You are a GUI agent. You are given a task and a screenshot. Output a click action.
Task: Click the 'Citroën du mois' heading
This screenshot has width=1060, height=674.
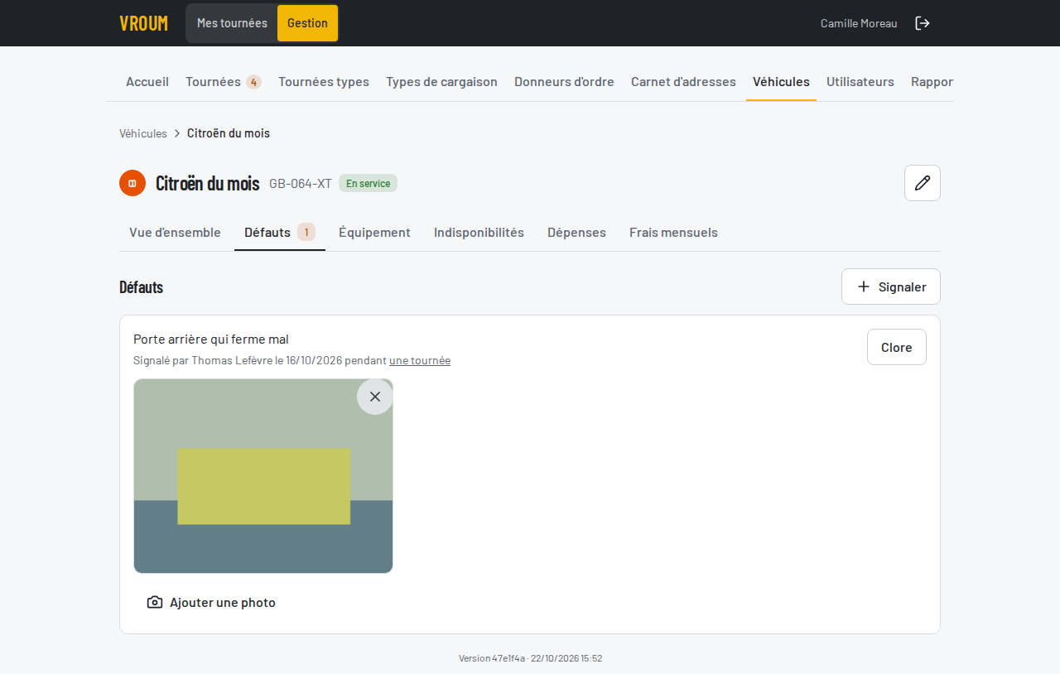click(208, 183)
